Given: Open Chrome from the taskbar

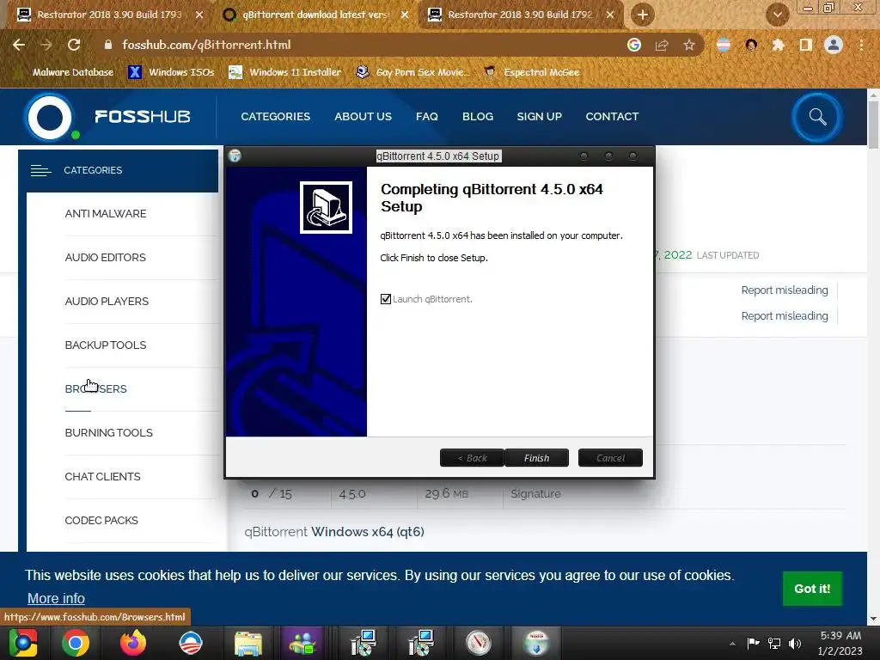Looking at the screenshot, I should [x=76, y=643].
